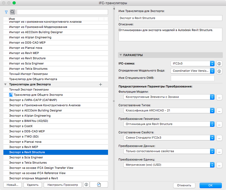Click ellipsis button for Сопоставление Свойств
Screen dimensions: 226x190
(219, 138)
